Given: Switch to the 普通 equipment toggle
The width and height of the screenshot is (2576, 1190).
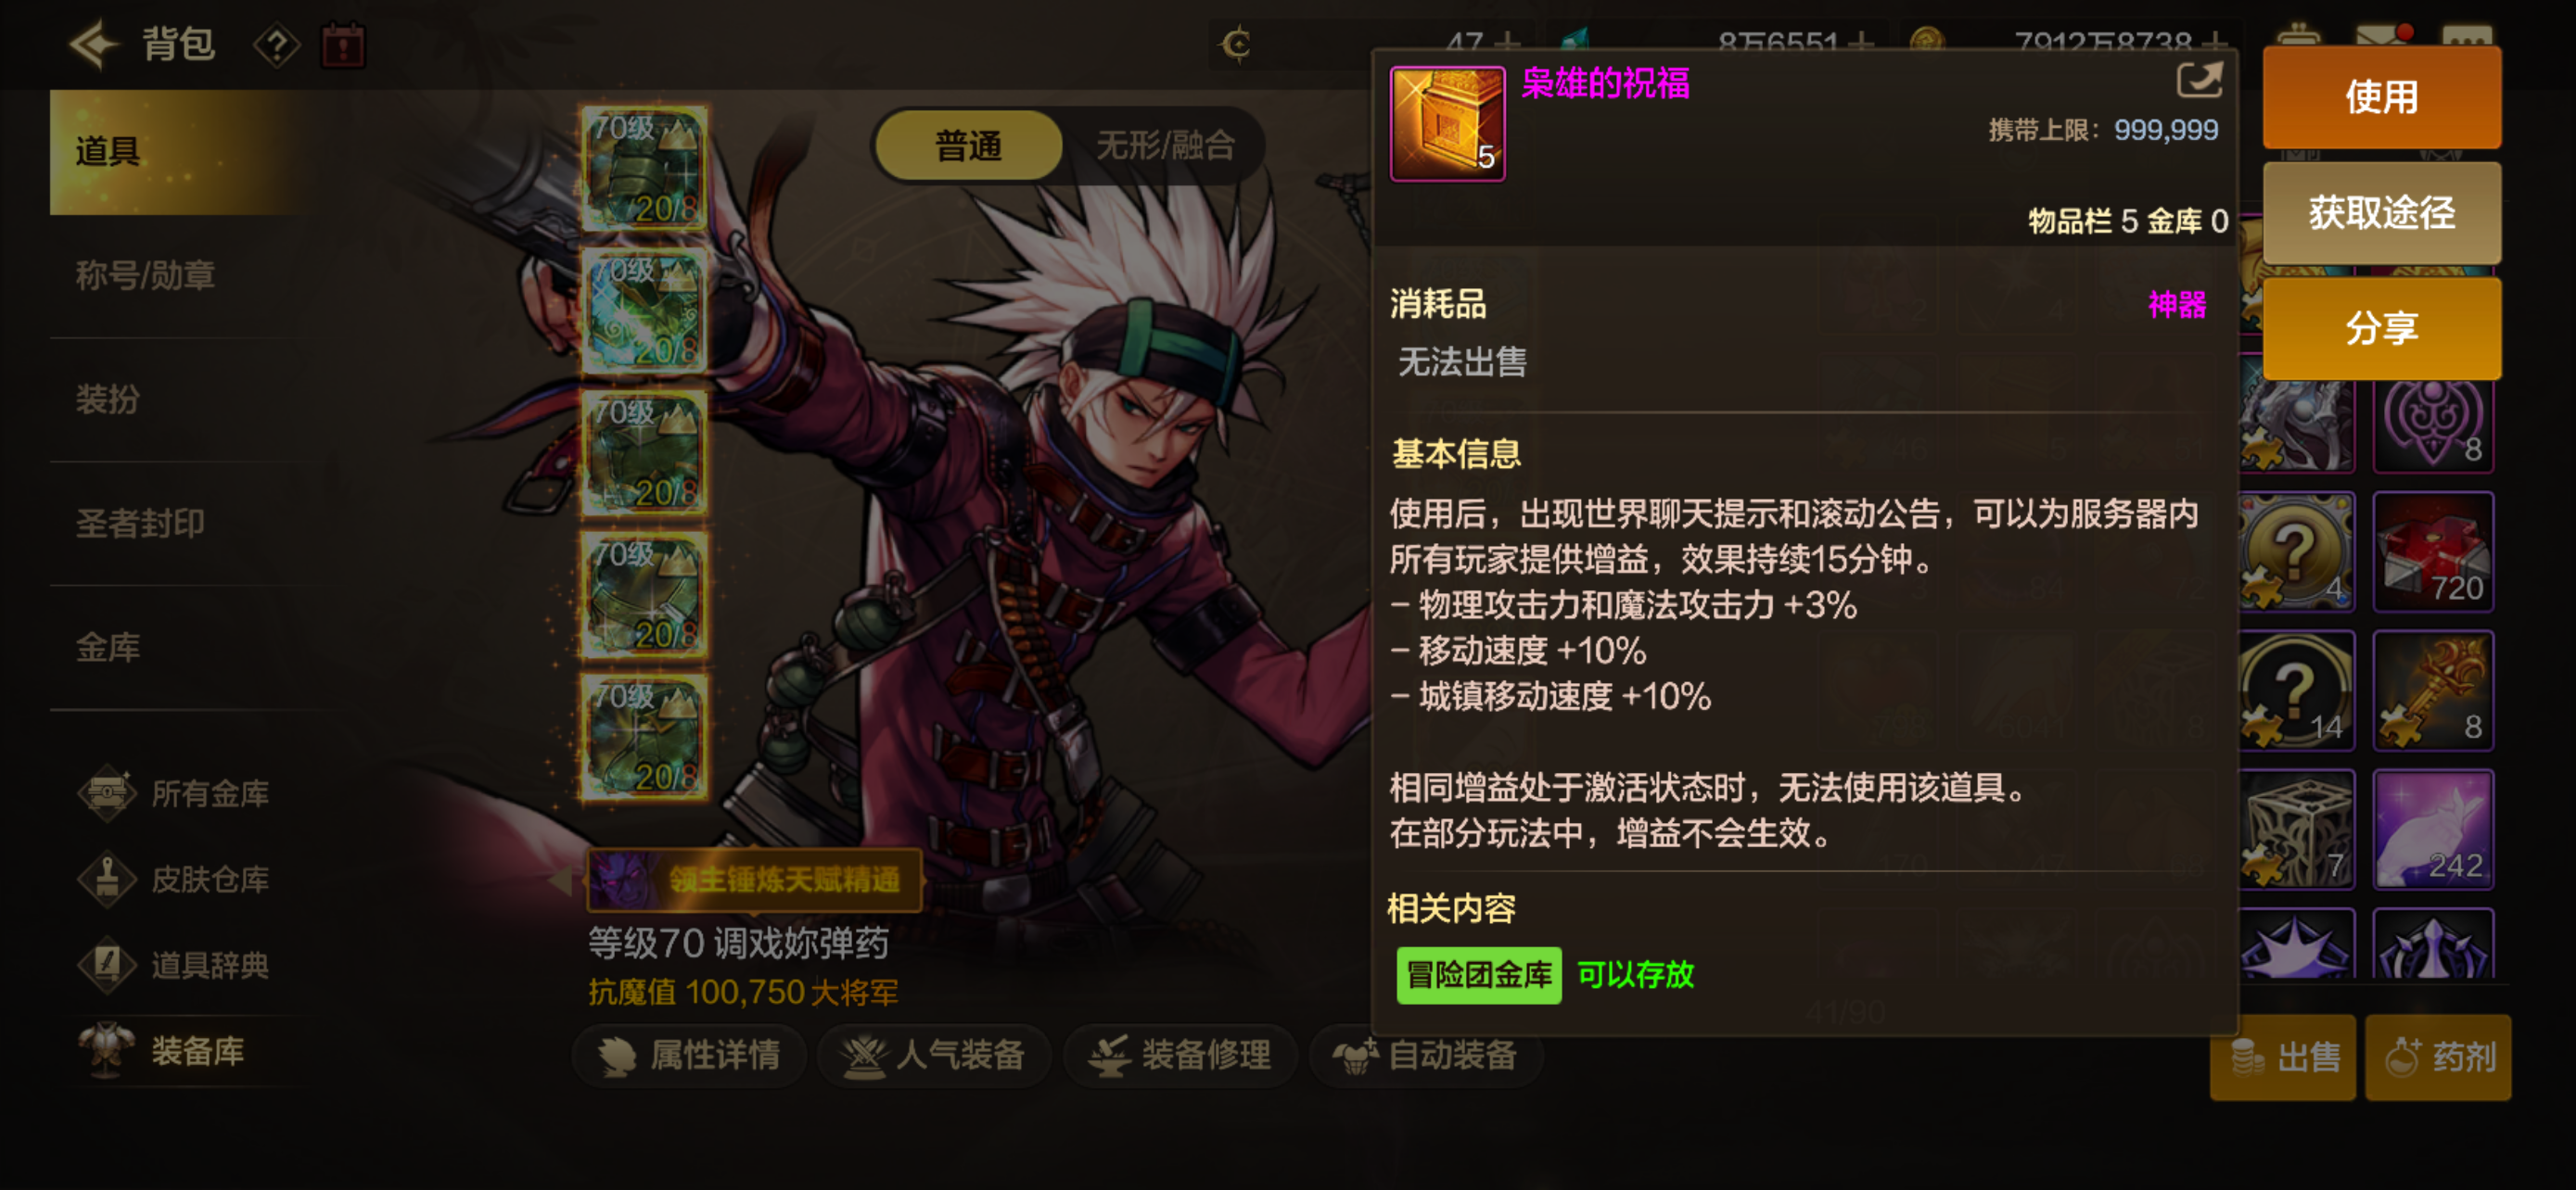Looking at the screenshot, I should click(x=968, y=146).
